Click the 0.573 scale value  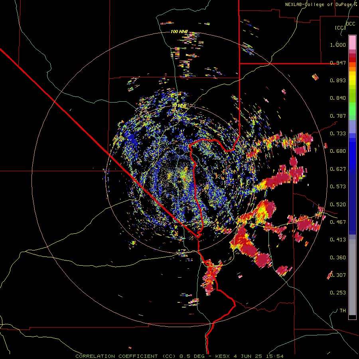tap(338, 187)
